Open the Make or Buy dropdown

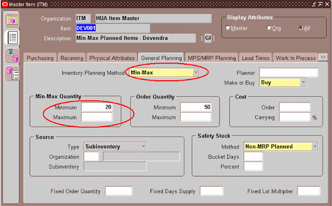tap(303, 82)
